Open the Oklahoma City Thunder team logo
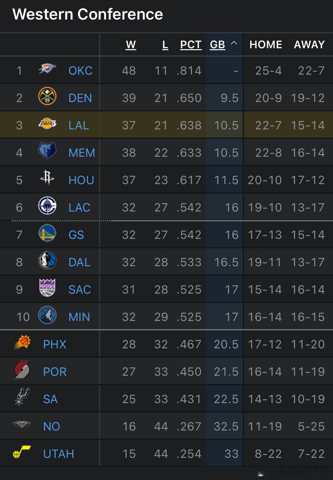333x480 pixels. (47, 69)
